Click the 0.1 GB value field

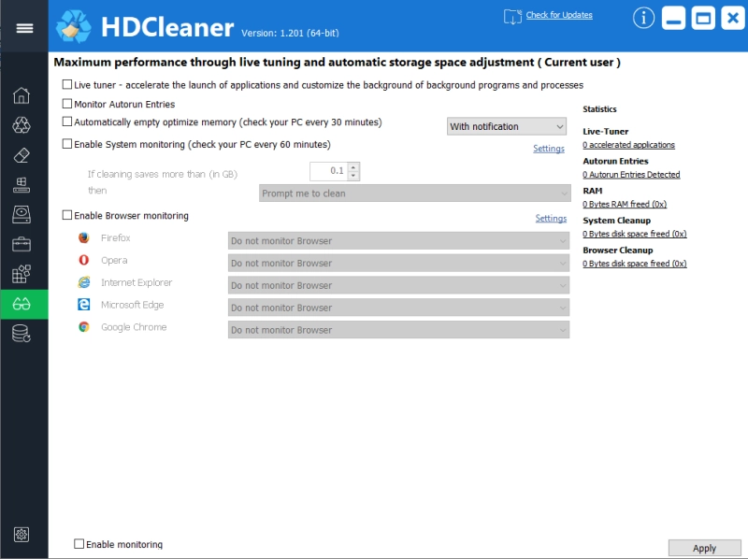(x=329, y=171)
